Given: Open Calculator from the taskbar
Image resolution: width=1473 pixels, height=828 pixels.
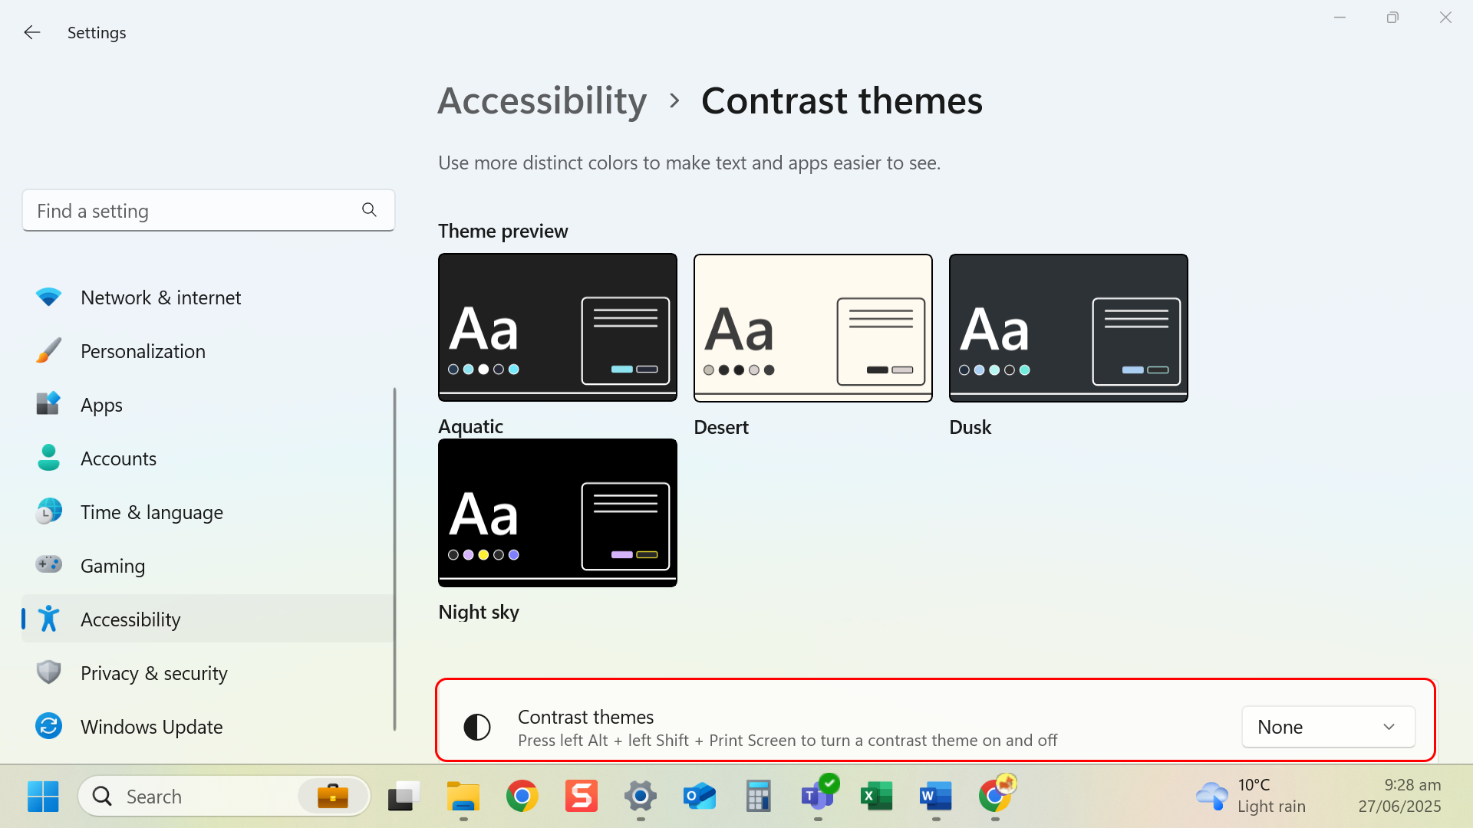Looking at the screenshot, I should [759, 797].
